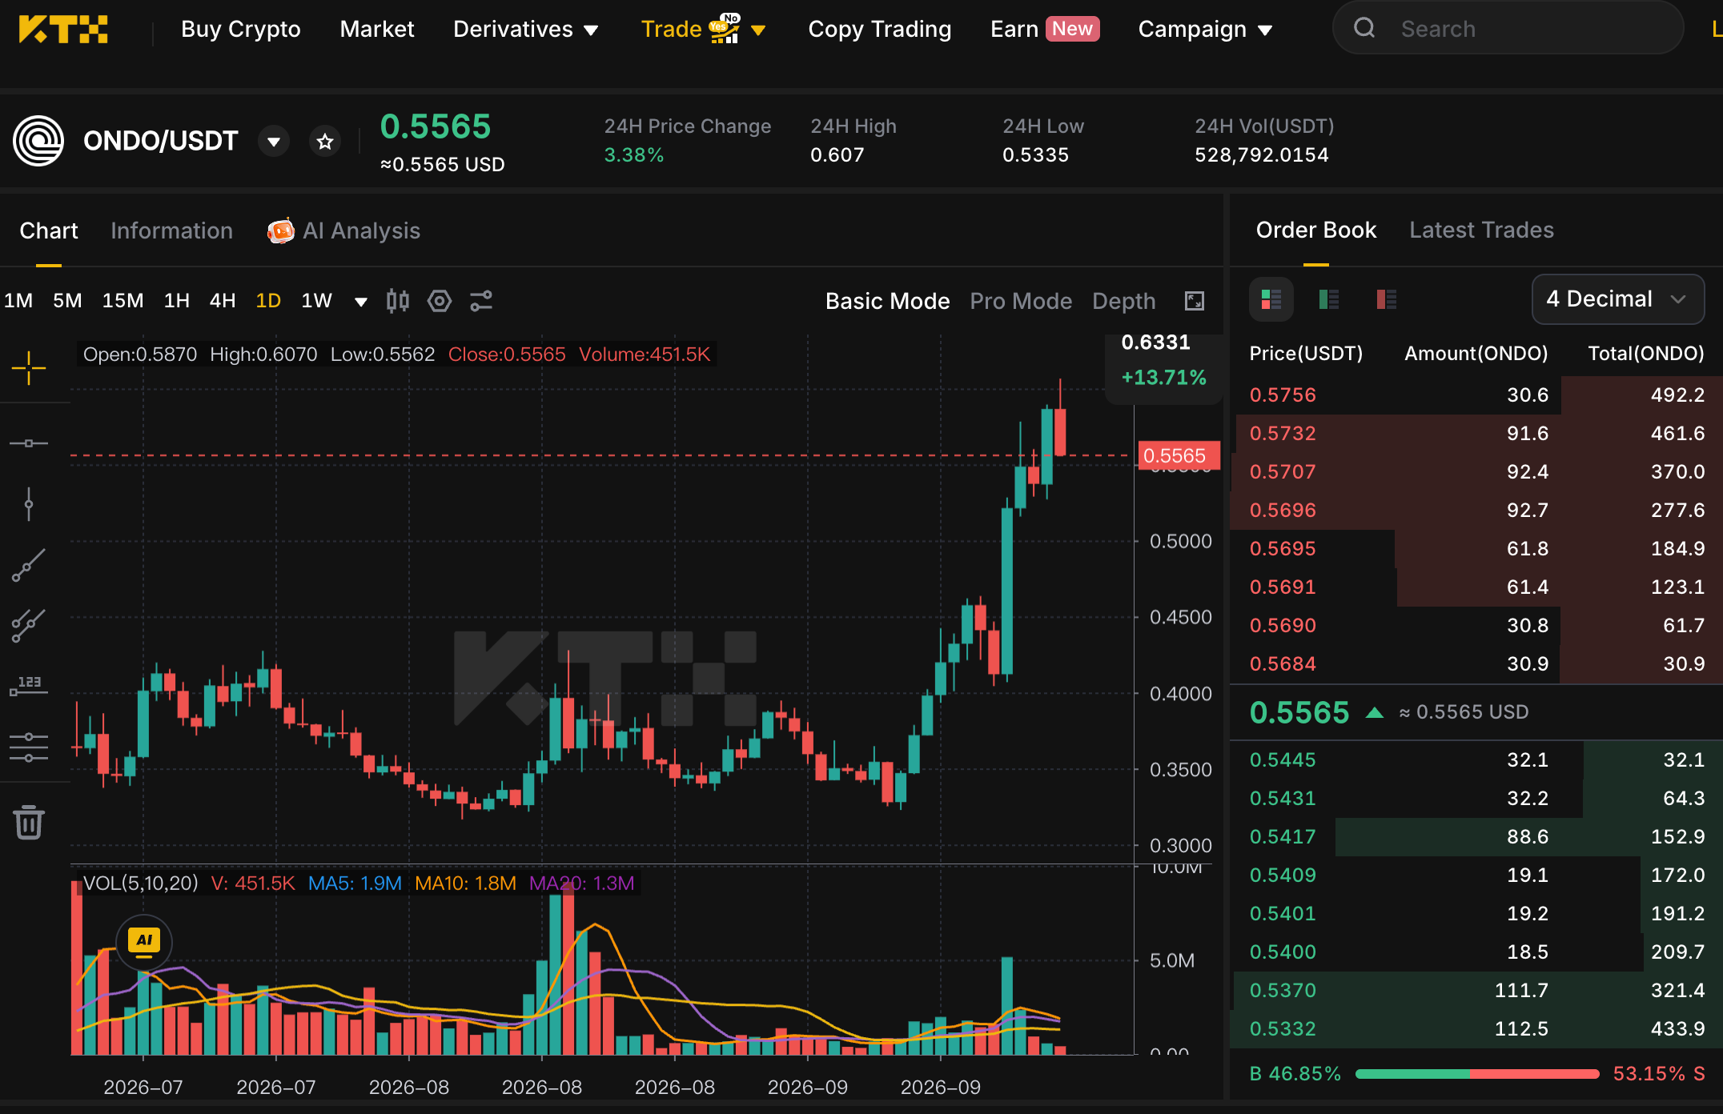Open the Trade dropdown menu
The height and width of the screenshot is (1114, 1723).
[703, 30]
